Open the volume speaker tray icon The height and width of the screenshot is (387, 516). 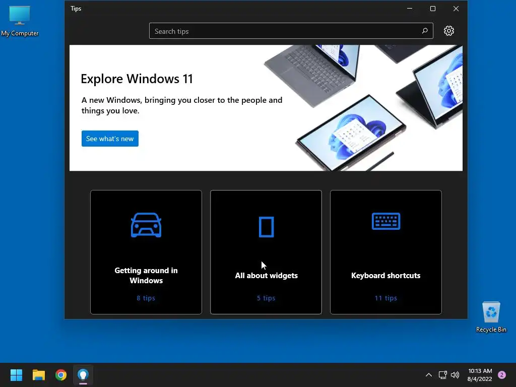click(455, 375)
